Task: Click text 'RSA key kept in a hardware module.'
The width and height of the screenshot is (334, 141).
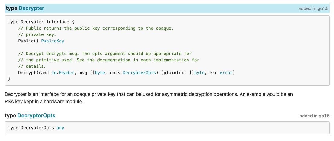Action: pos(44,102)
